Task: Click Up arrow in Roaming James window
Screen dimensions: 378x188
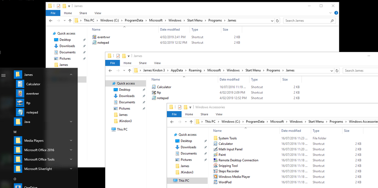Action: pos(129,71)
